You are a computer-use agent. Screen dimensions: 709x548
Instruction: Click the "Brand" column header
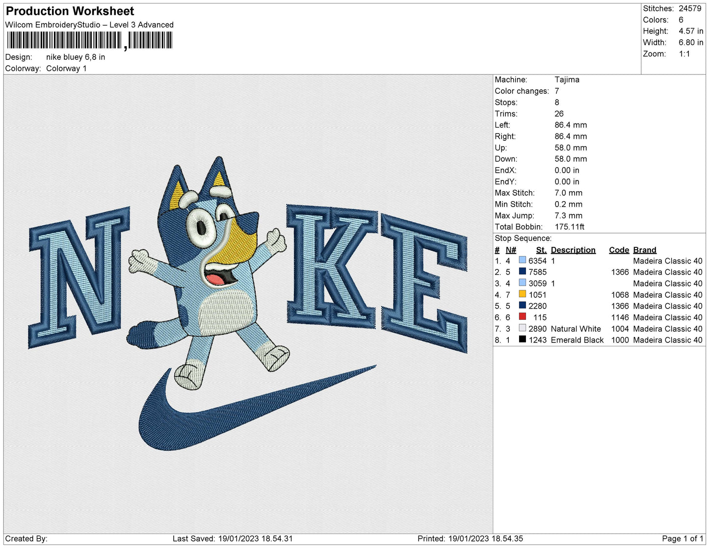coord(645,250)
